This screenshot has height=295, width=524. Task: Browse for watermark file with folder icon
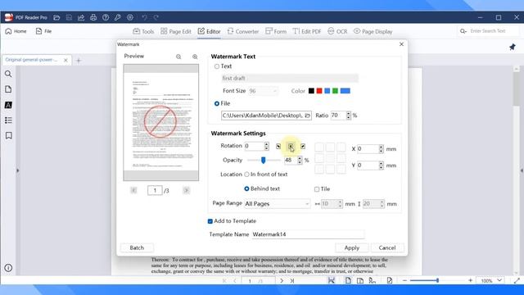pyautogui.click(x=308, y=116)
